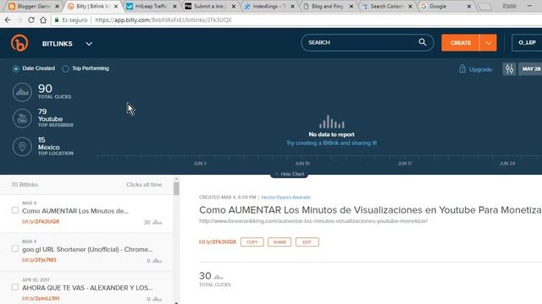Close the Blogger tab
Image resolution: width=542 pixels, height=304 pixels.
(57, 7)
